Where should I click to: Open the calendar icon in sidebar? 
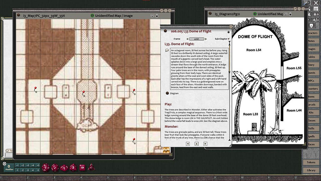pos(316,9)
